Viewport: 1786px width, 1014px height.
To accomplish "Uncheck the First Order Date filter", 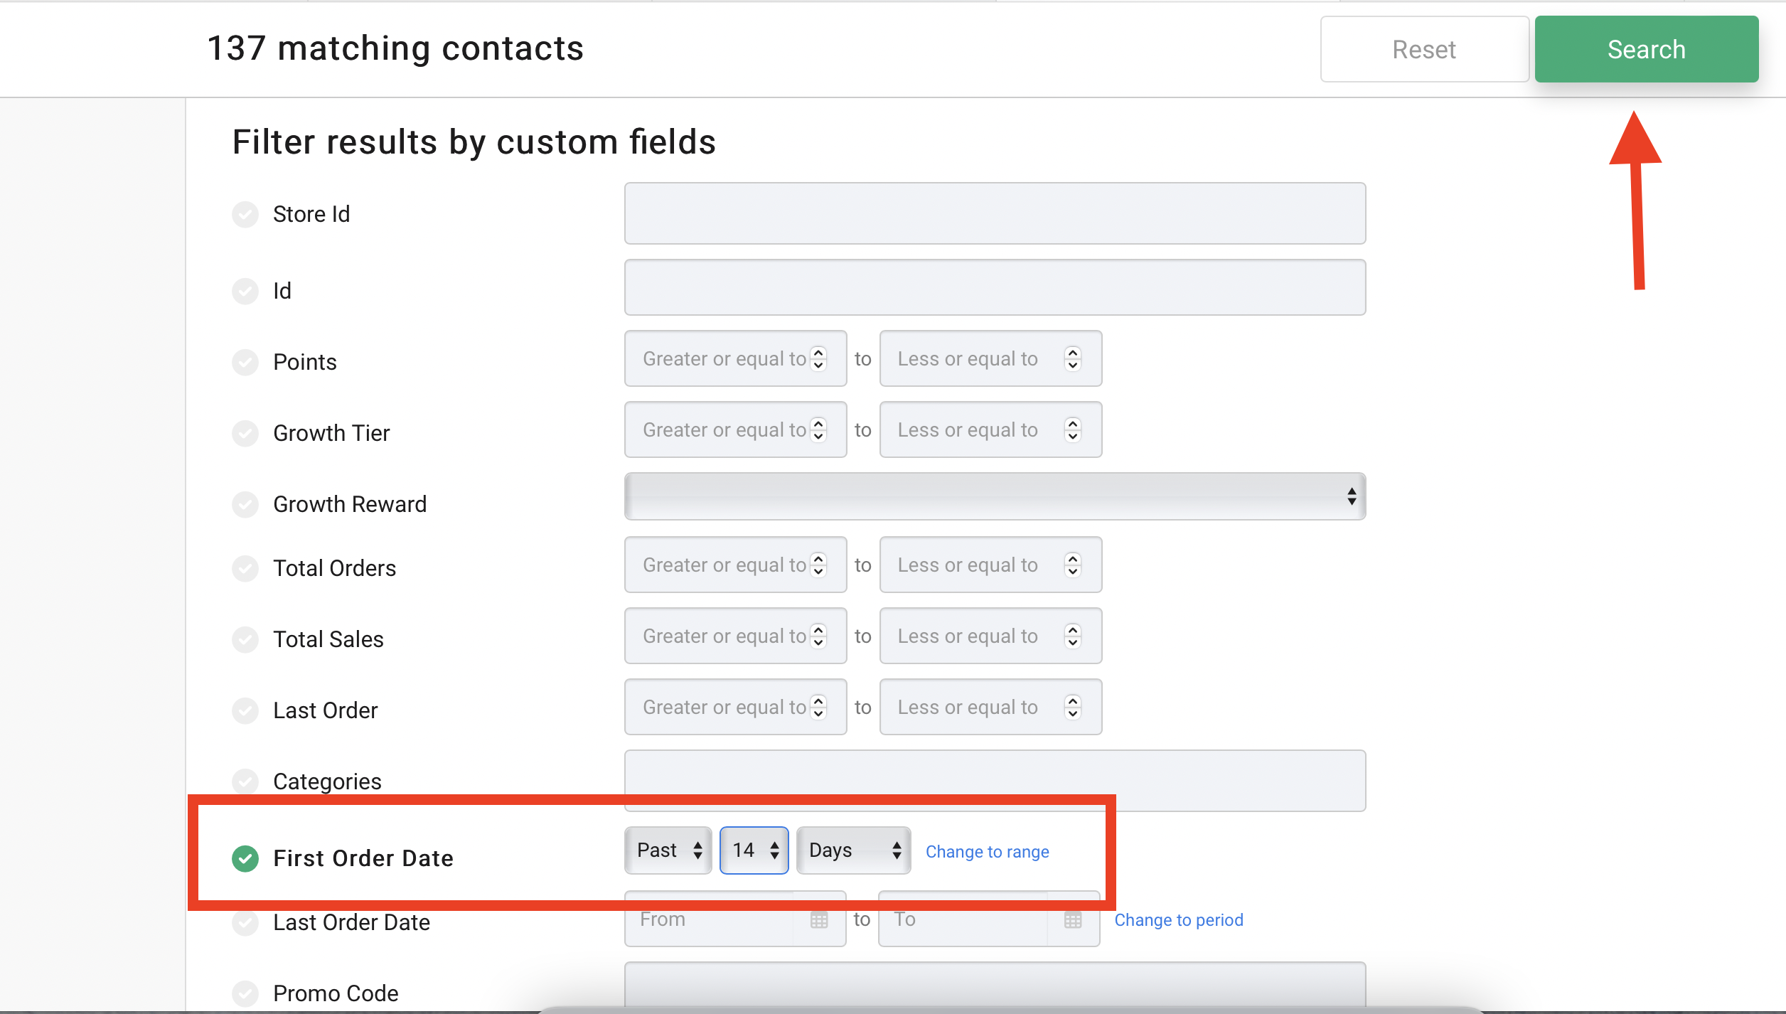I will (x=245, y=858).
